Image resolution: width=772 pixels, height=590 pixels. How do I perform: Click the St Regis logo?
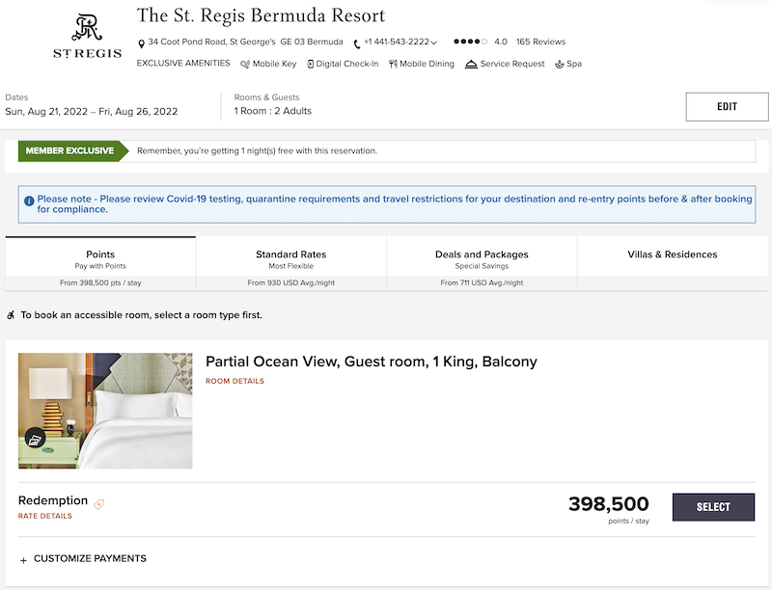[x=87, y=37]
